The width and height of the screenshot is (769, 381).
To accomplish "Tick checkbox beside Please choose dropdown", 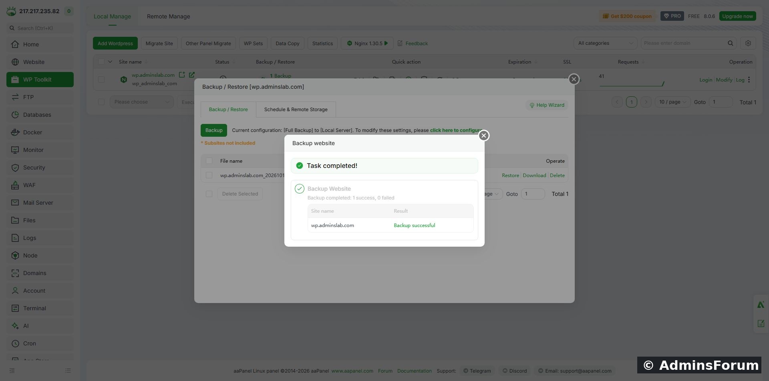I will point(101,102).
